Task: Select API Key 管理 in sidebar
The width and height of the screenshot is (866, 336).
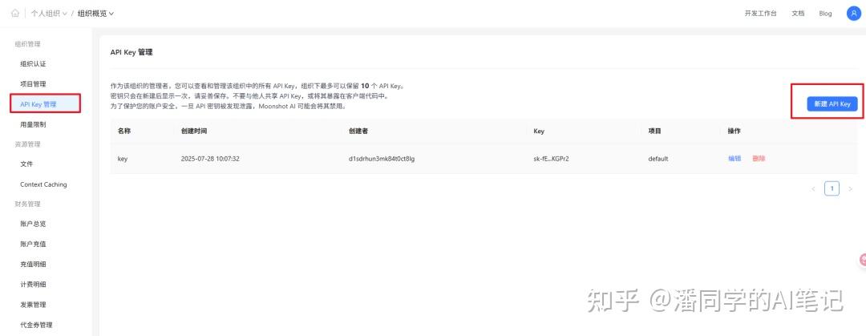Action: pyautogui.click(x=46, y=104)
